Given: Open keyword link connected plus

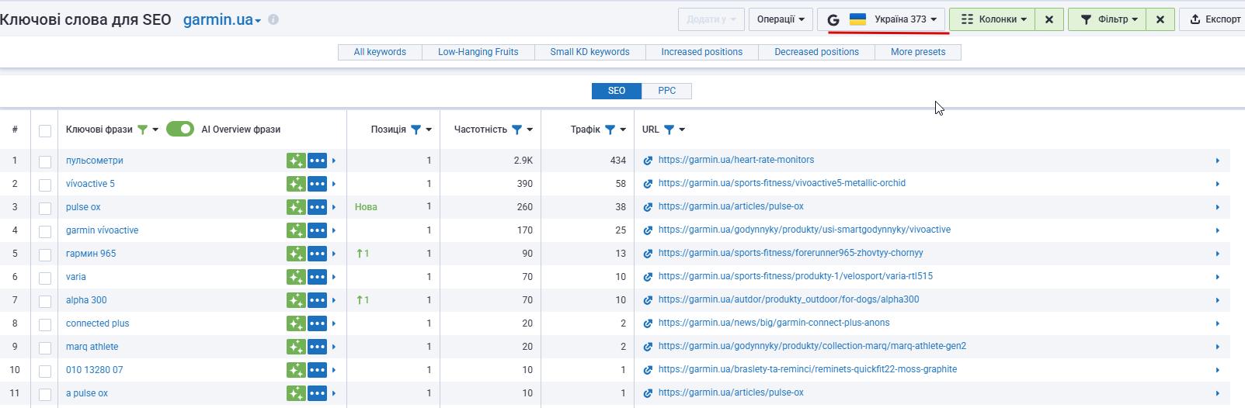Looking at the screenshot, I should click(98, 323).
